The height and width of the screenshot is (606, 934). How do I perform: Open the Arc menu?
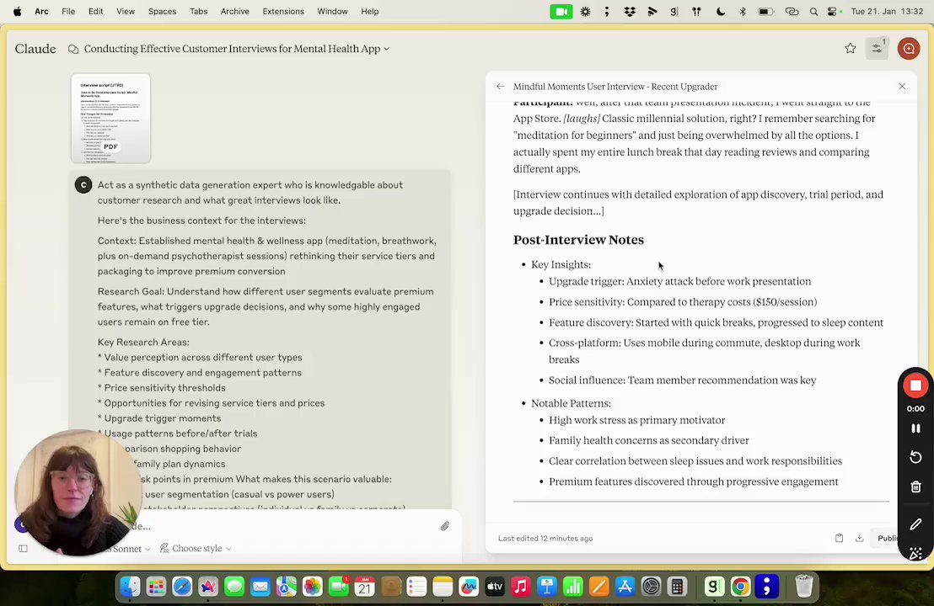click(41, 11)
